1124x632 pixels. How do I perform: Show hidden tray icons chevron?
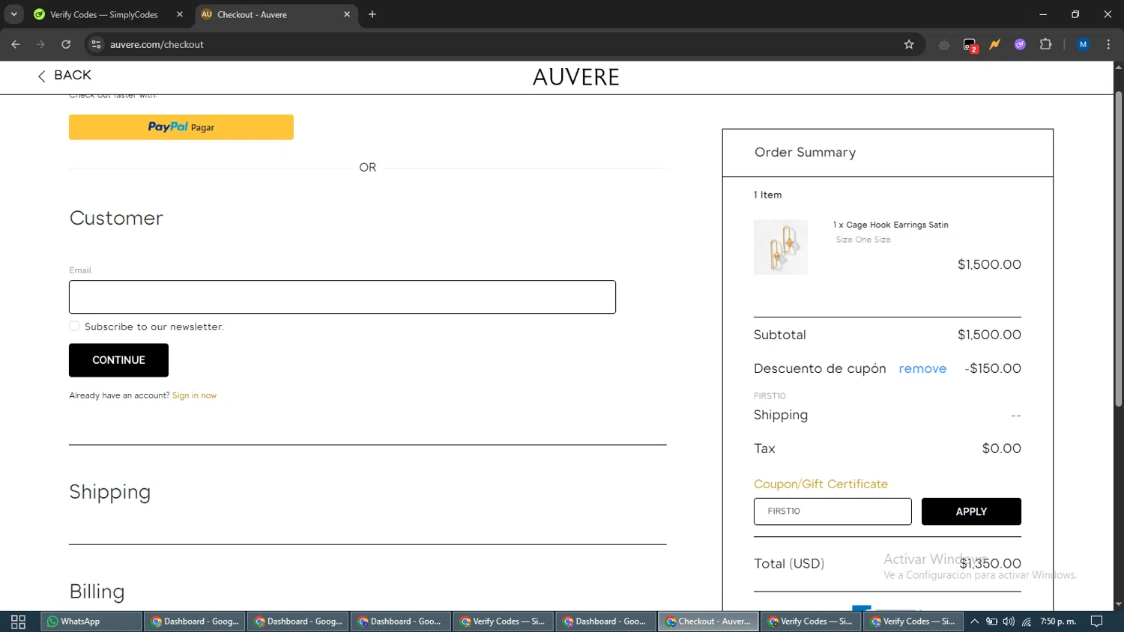pos(974,622)
